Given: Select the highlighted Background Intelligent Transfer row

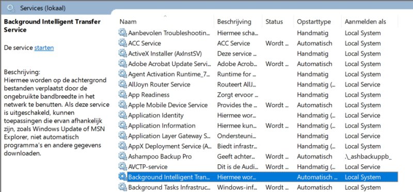Looking at the screenshot, I should pos(258,177).
